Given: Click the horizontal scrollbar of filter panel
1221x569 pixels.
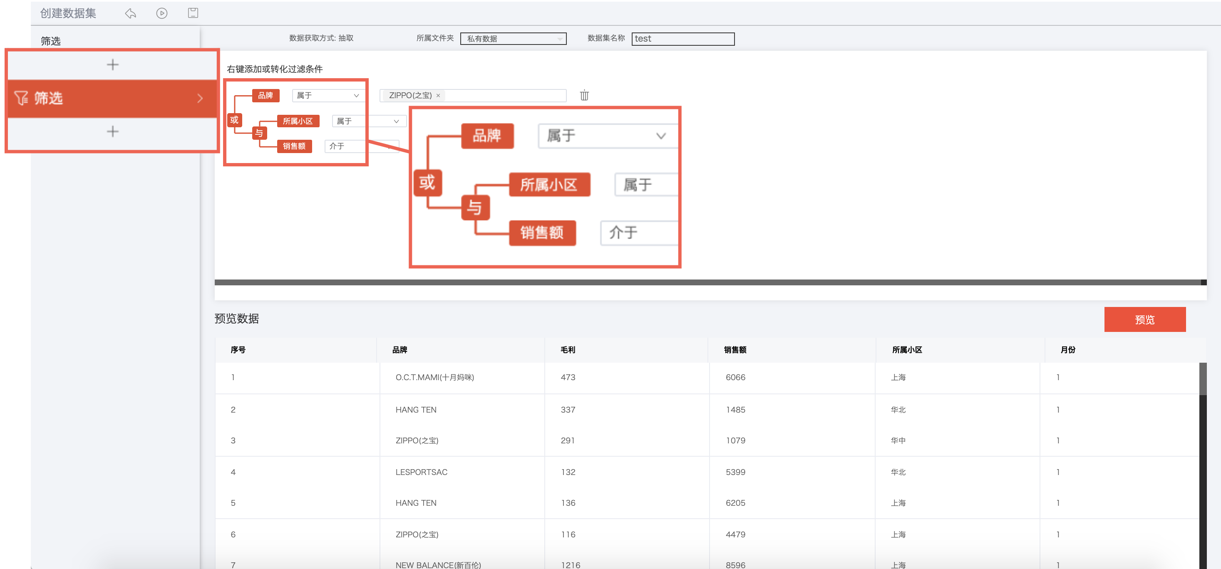Looking at the screenshot, I should (x=710, y=282).
